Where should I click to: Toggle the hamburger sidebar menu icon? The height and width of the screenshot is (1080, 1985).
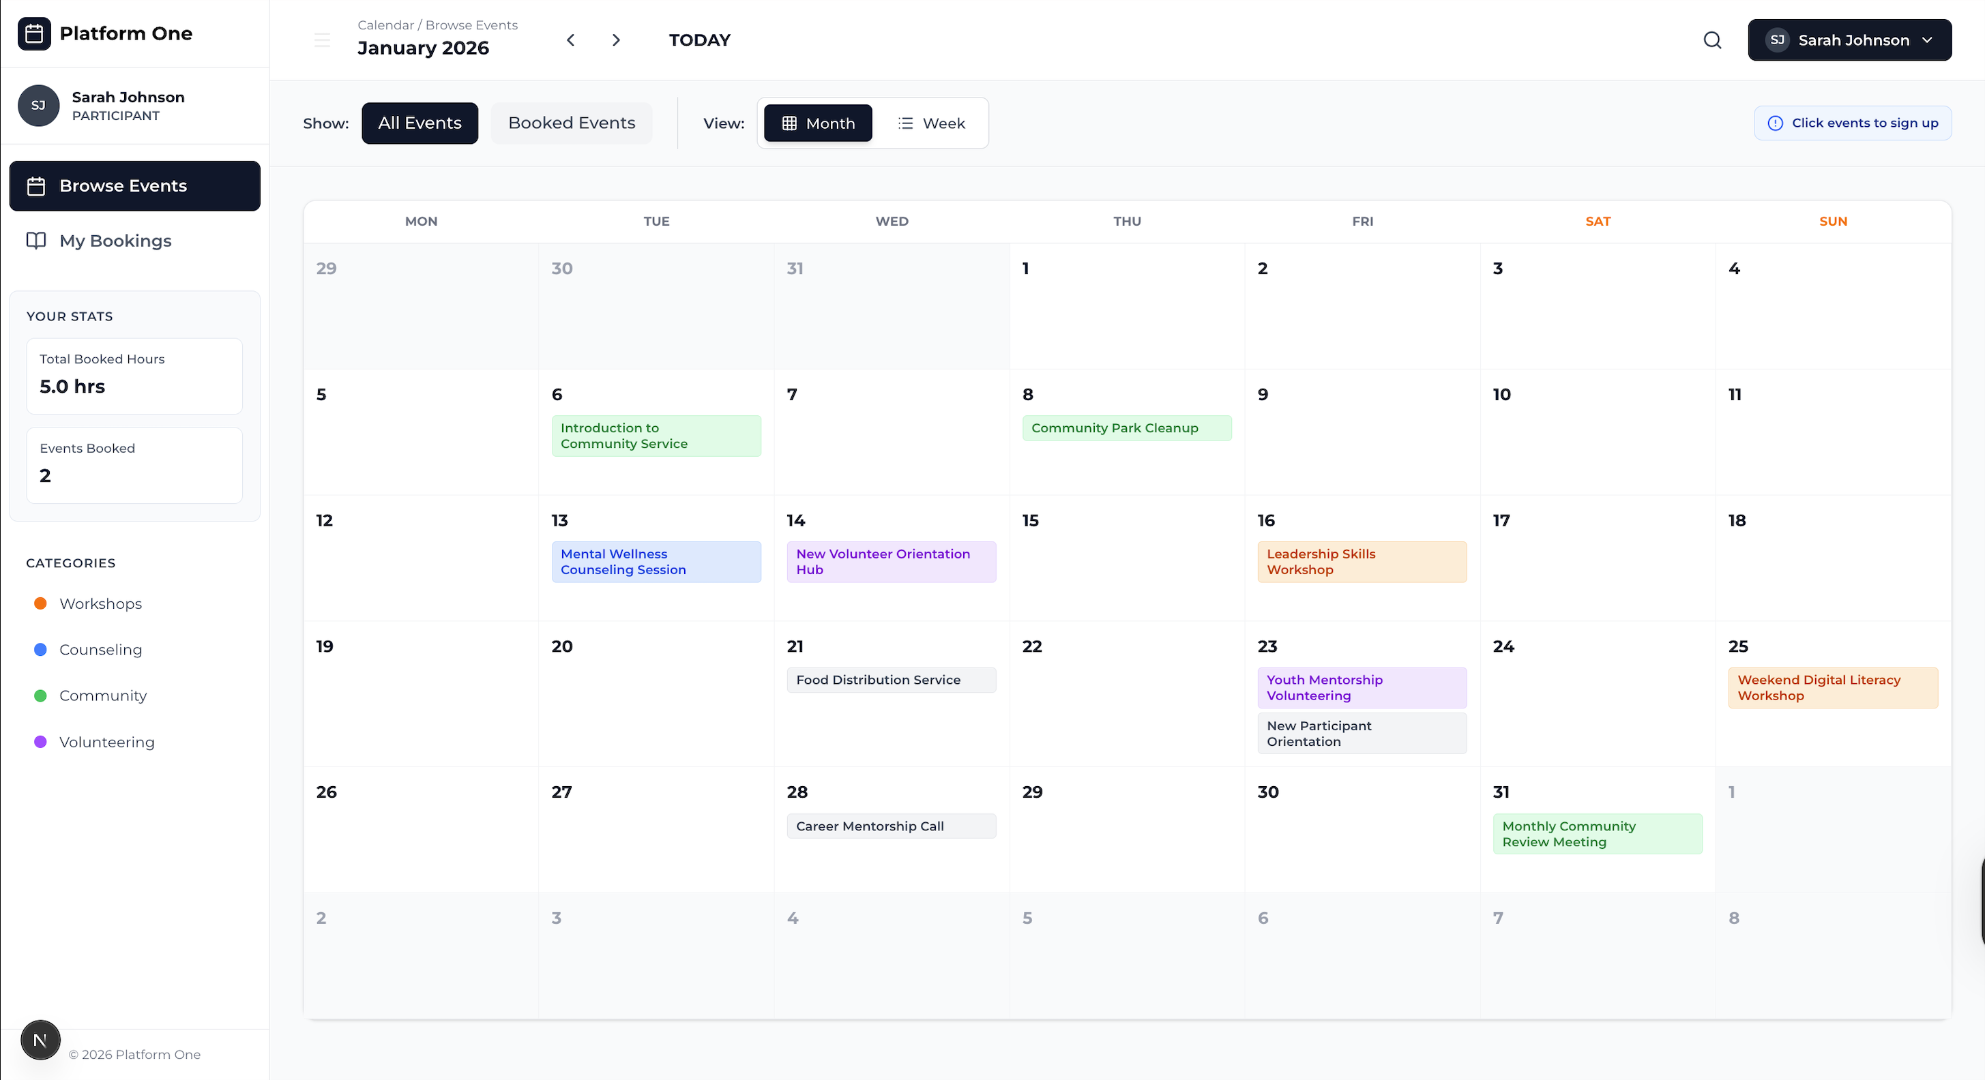tap(322, 40)
